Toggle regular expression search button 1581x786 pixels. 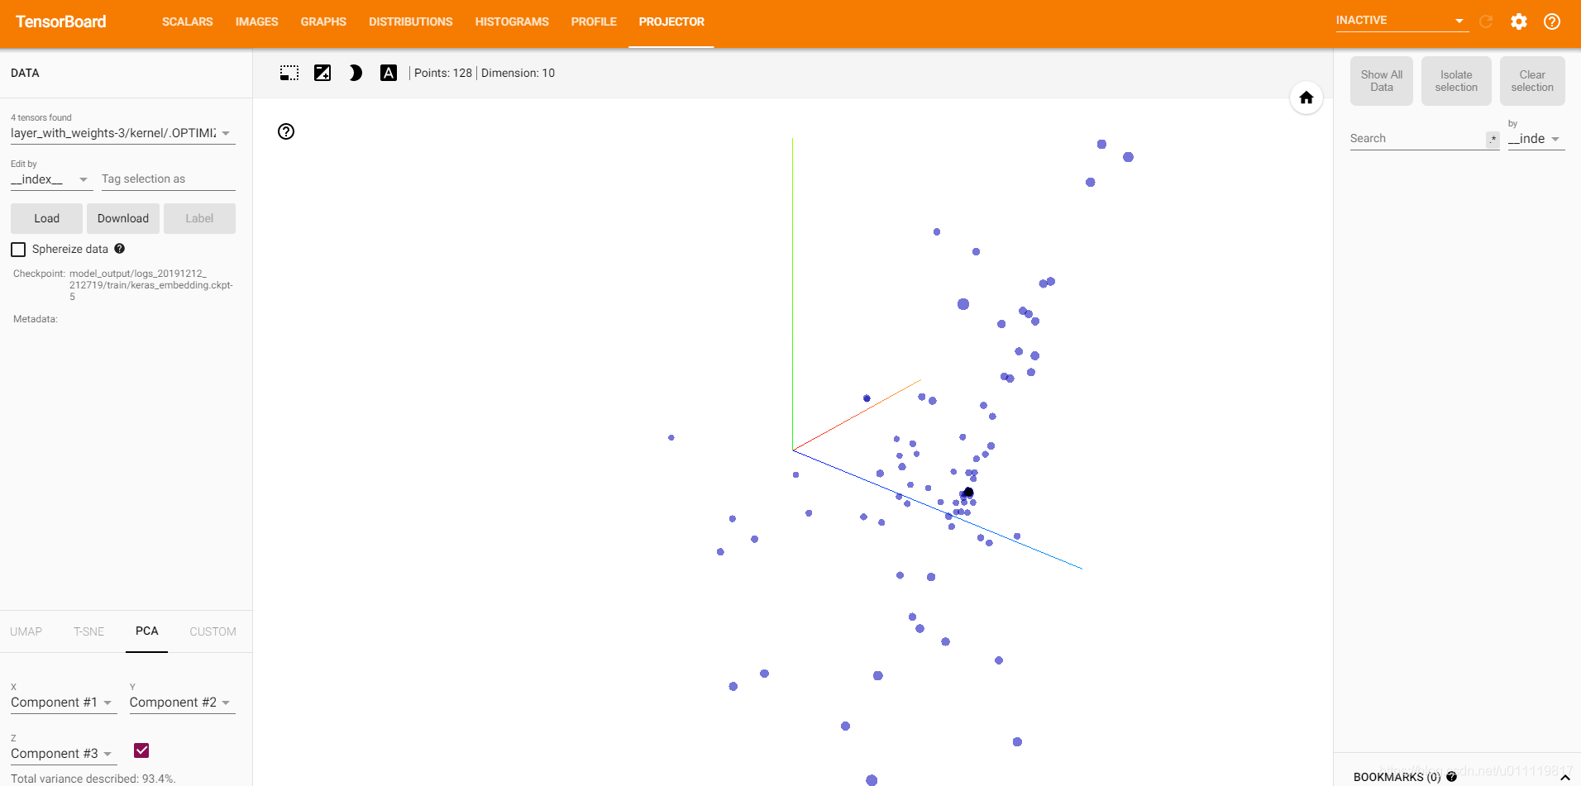(1493, 139)
